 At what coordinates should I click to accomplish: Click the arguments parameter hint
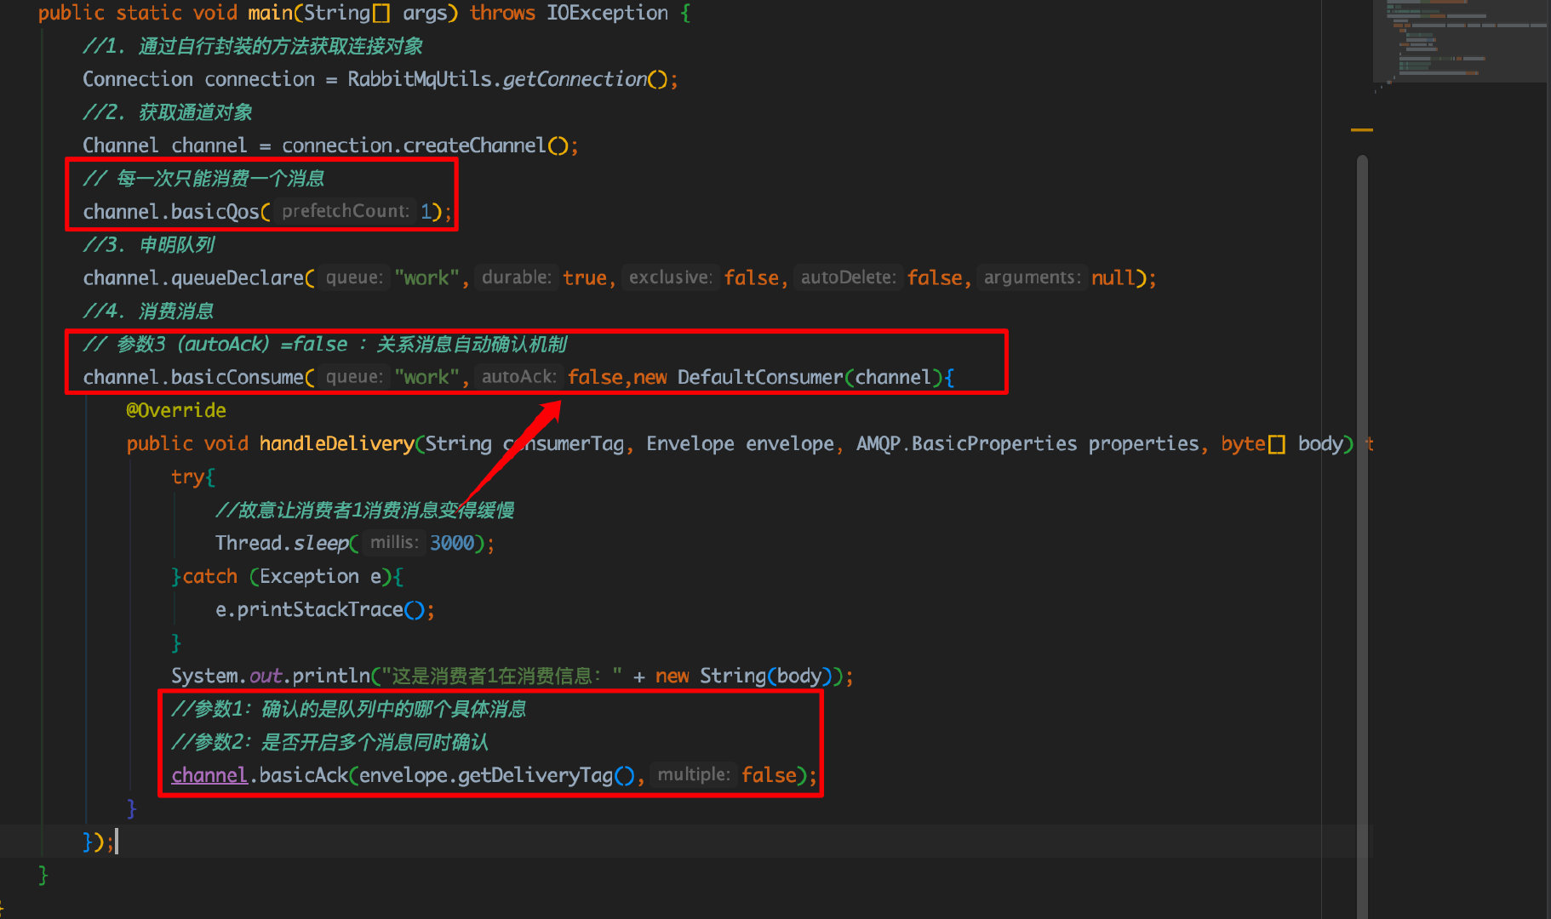click(1032, 277)
